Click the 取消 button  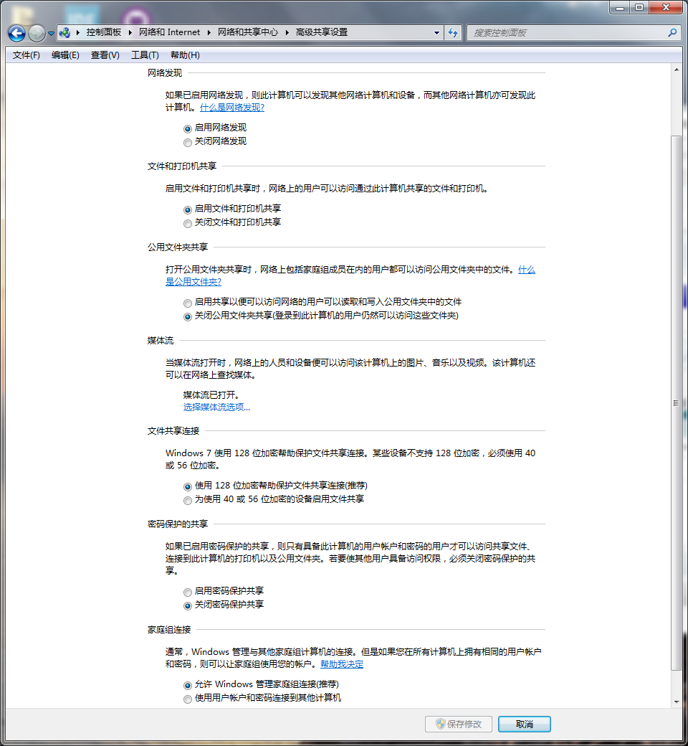pos(524,724)
